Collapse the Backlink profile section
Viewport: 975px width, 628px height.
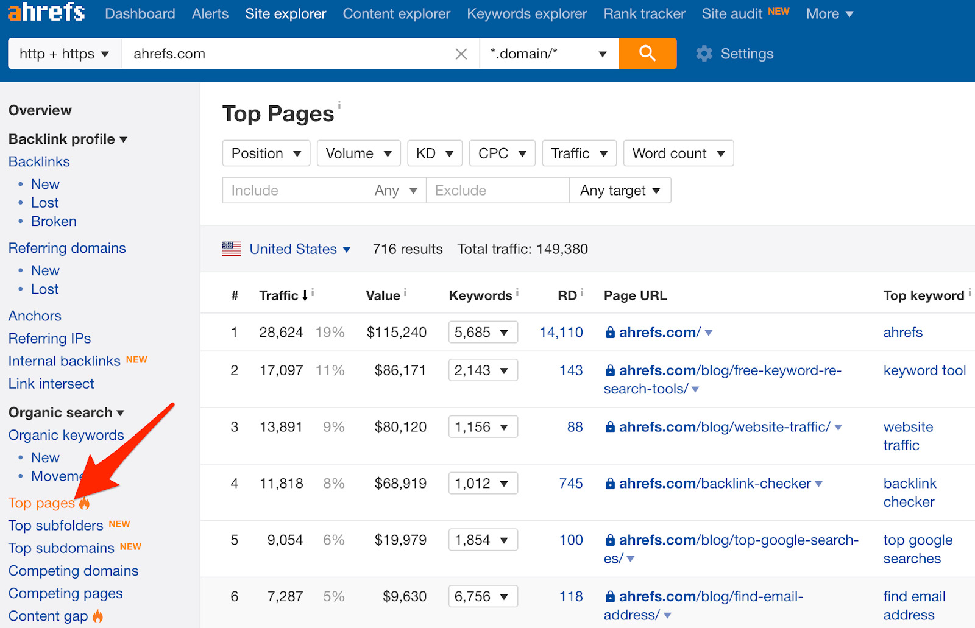tap(68, 139)
